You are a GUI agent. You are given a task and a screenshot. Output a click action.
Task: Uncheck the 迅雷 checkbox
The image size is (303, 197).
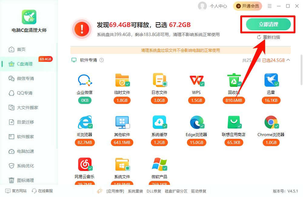tap(277, 84)
